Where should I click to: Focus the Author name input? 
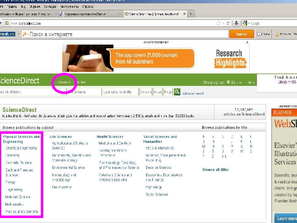(84, 92)
